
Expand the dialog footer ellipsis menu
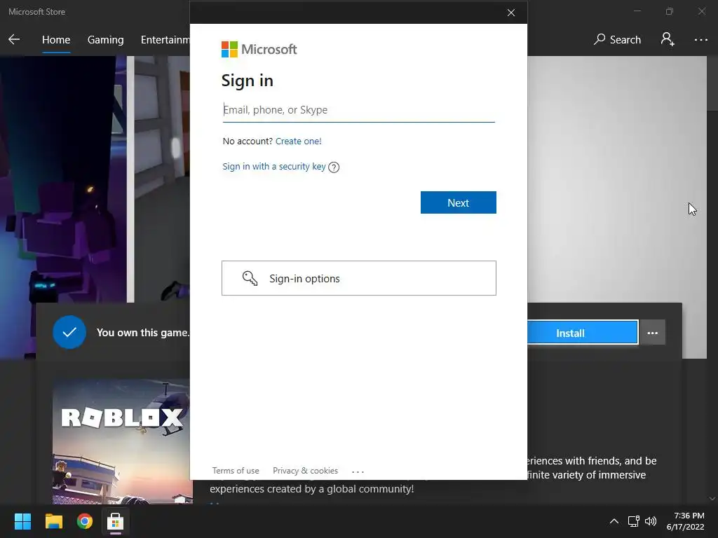pyautogui.click(x=358, y=471)
